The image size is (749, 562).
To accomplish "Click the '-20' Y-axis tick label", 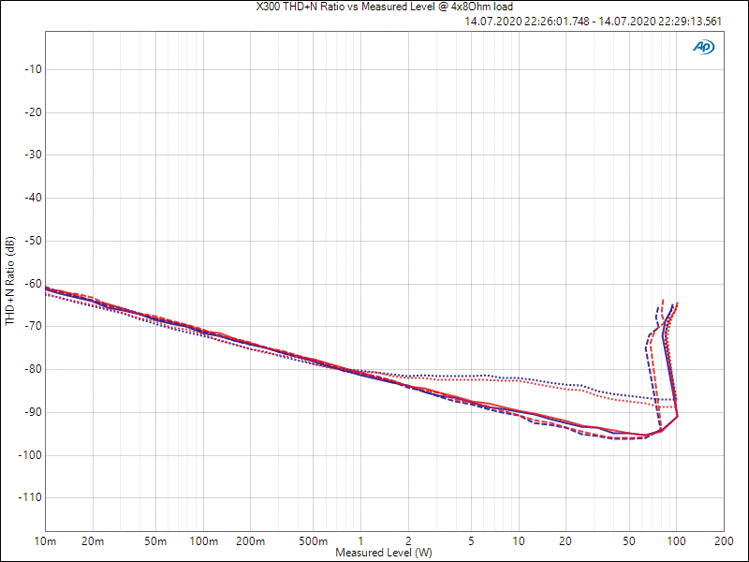I will (33, 112).
